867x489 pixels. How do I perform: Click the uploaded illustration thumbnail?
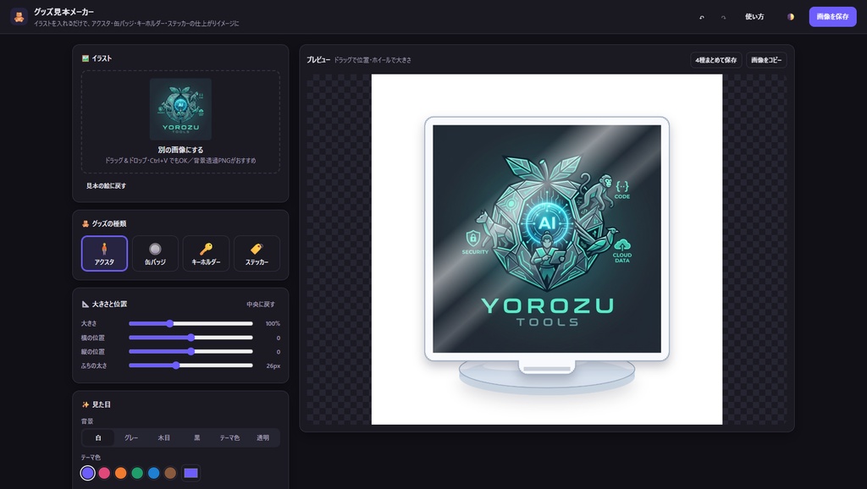pyautogui.click(x=180, y=109)
